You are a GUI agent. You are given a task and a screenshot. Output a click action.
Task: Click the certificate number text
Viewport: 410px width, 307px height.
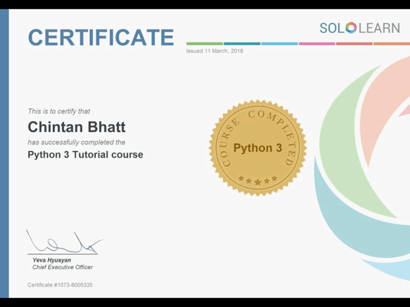(60, 285)
